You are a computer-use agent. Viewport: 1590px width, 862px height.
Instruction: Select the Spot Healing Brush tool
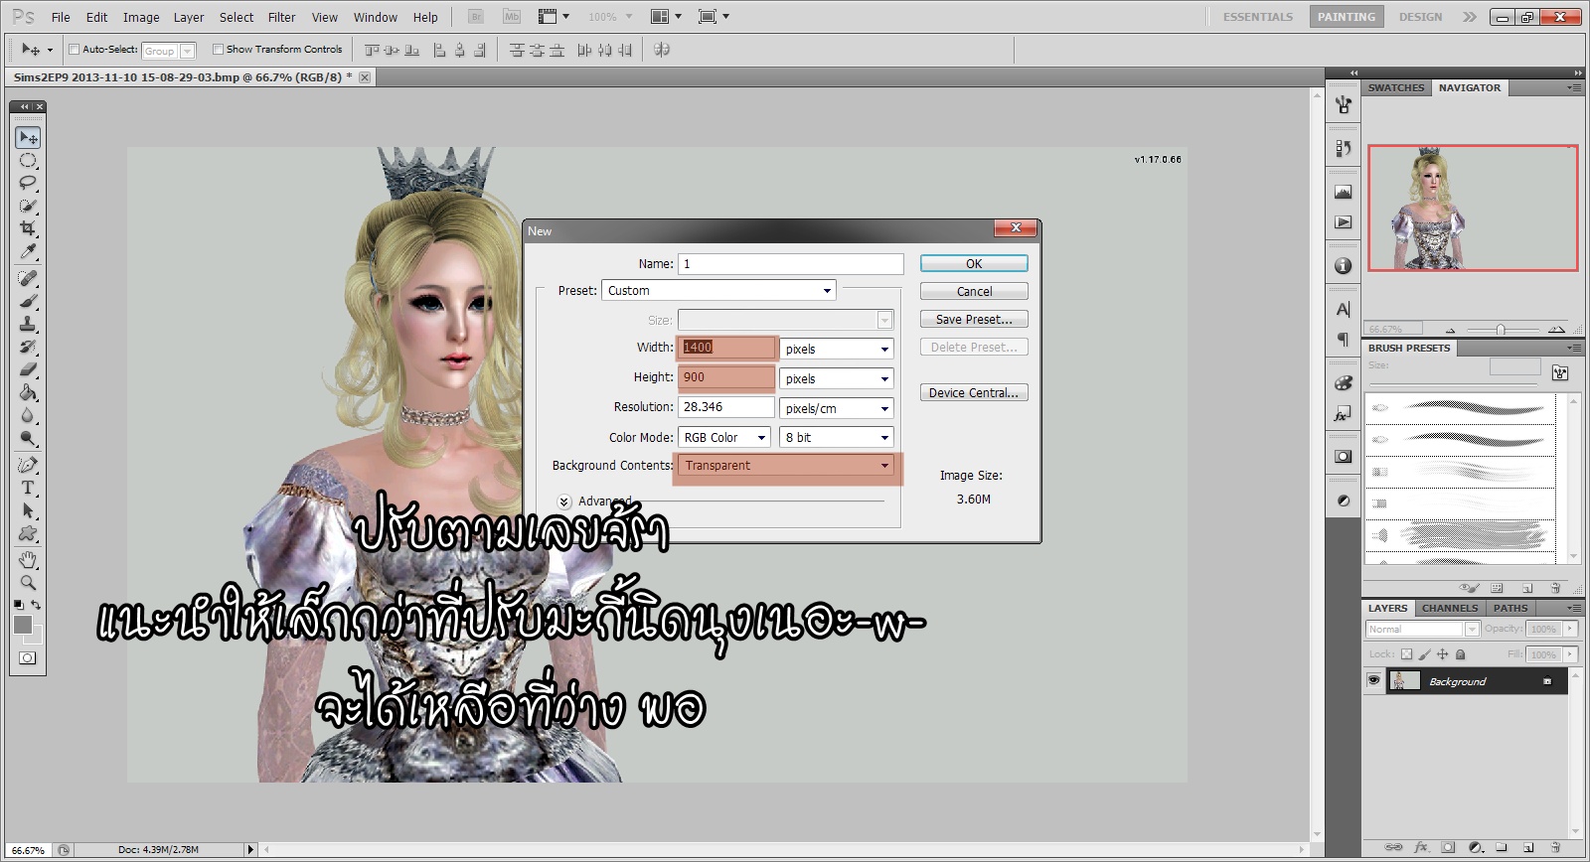[x=28, y=278]
